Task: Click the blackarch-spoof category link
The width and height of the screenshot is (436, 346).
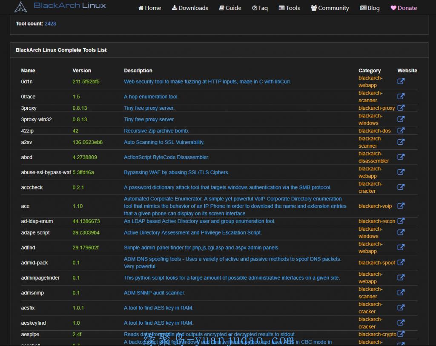Action: 377,263
